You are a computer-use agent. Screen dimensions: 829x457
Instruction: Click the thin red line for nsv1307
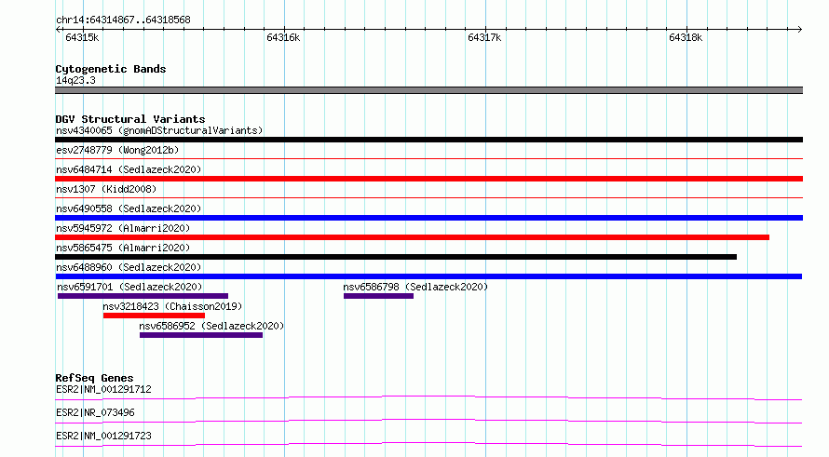428,197
